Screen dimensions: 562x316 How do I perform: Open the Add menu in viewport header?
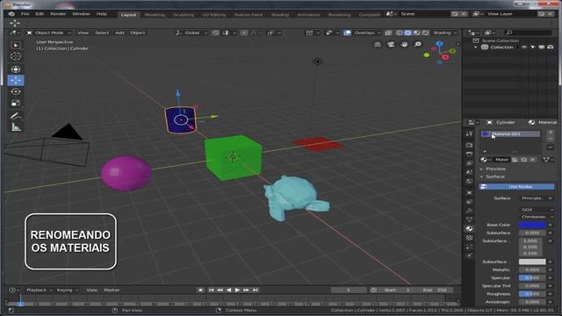(119, 32)
